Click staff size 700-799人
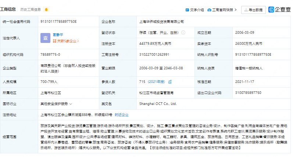The width and height of the screenshot is (293, 157). (x=49, y=82)
